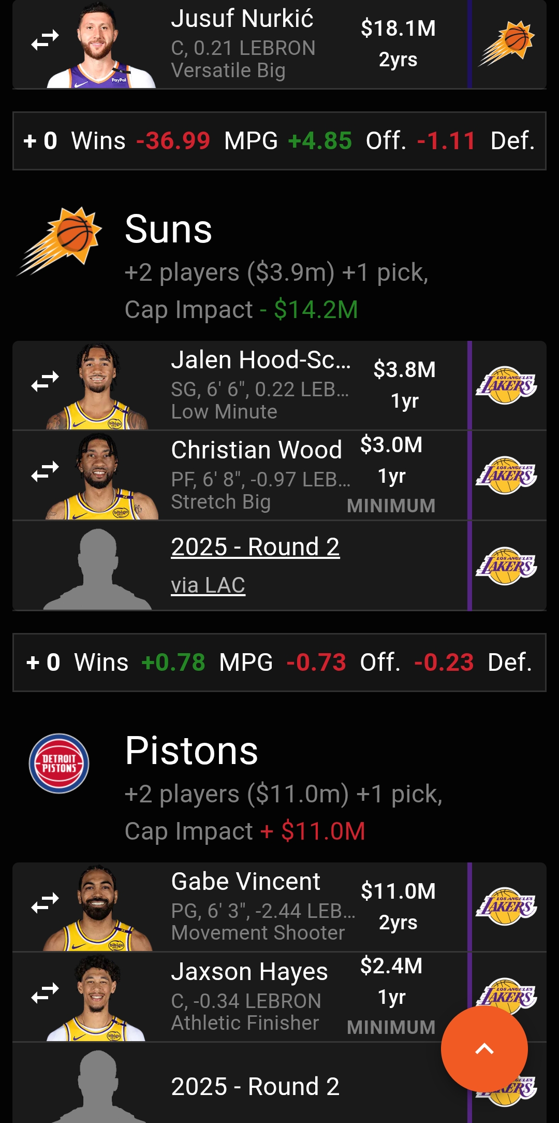Tap swap arrows beside Christian Wood
Screen dimensions: 559x1123
pyautogui.click(x=45, y=471)
